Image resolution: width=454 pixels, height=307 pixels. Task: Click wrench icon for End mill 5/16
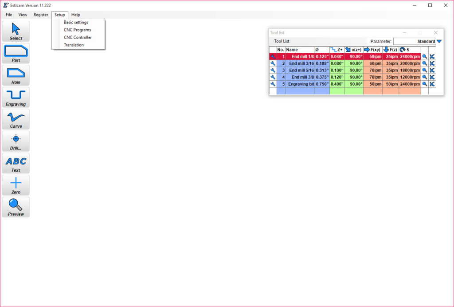[273, 71]
